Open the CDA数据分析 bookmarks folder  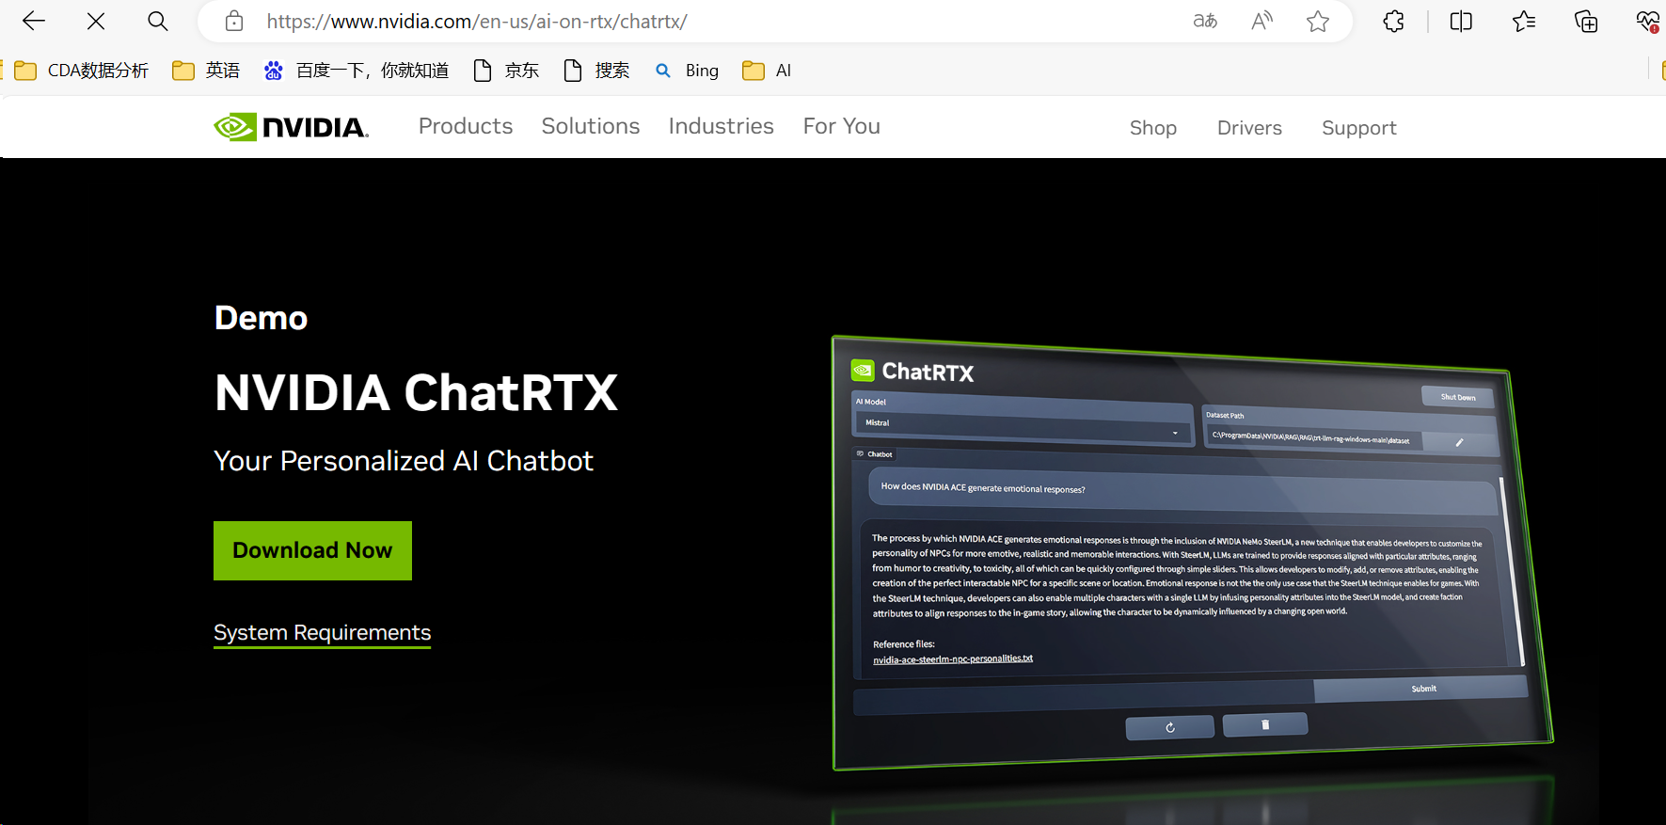pyautogui.click(x=81, y=71)
